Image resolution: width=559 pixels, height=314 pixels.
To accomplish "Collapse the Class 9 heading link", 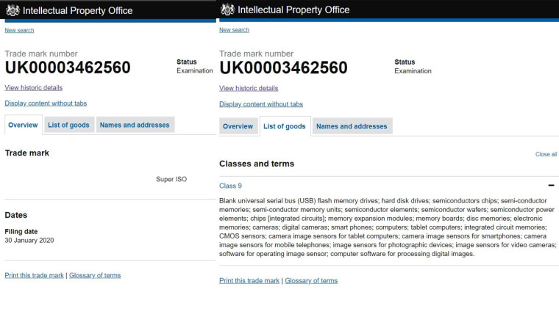I will pyautogui.click(x=230, y=186).
